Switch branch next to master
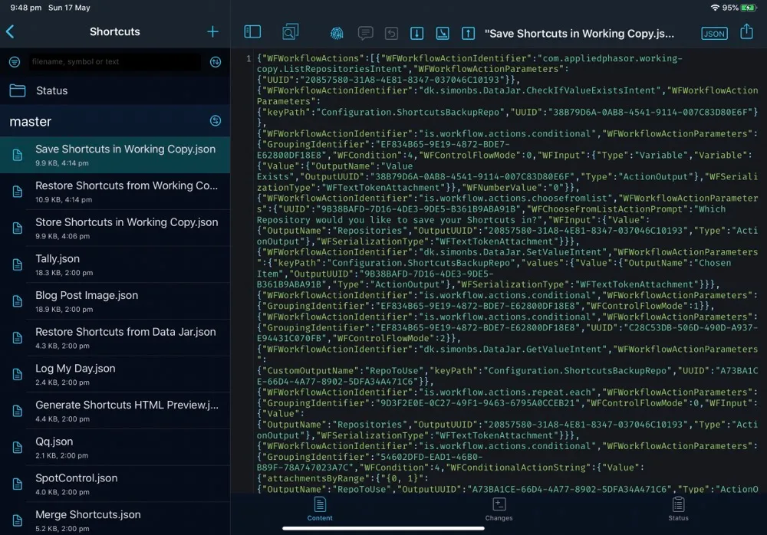The image size is (767, 535). point(216,121)
